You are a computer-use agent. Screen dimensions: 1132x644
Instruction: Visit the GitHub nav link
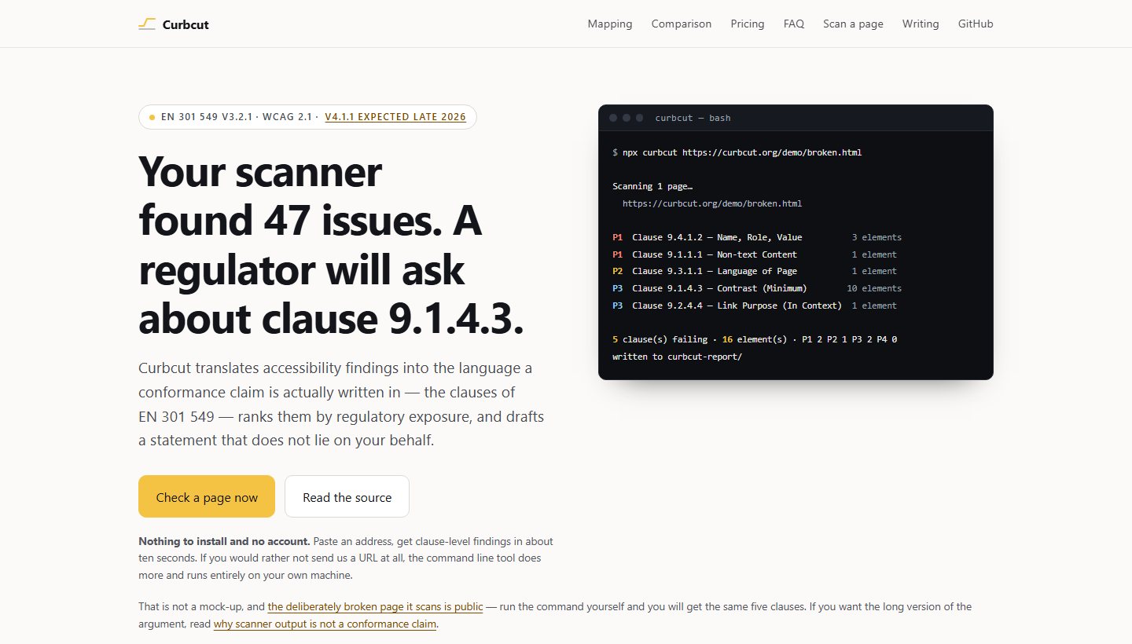point(976,24)
